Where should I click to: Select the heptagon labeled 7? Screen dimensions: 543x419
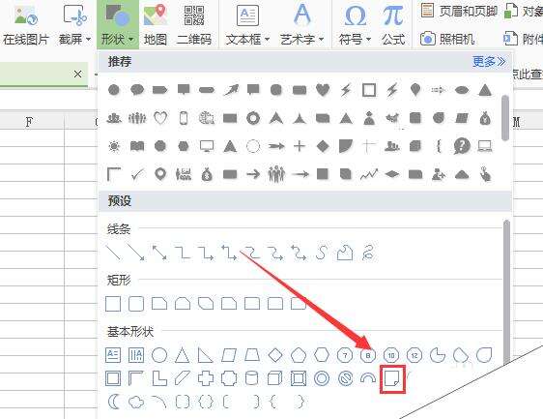point(345,355)
